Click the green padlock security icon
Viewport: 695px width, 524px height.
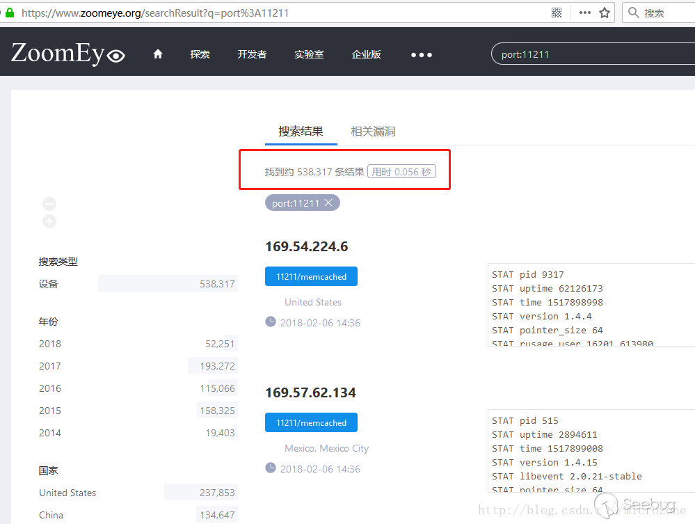click(10, 13)
